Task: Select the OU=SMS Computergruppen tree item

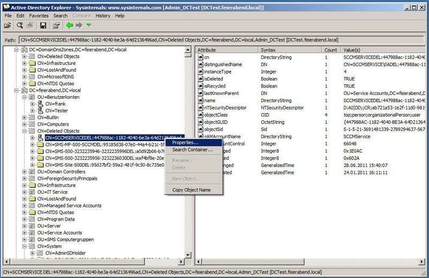Action: pyautogui.click(x=65, y=240)
